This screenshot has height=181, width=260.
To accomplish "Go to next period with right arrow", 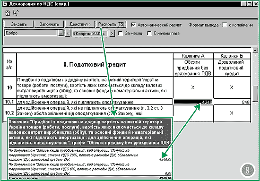I will coord(112,34).
